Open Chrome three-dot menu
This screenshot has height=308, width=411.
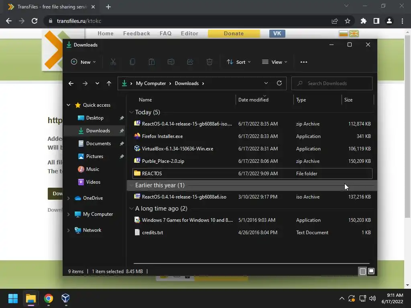click(402, 21)
